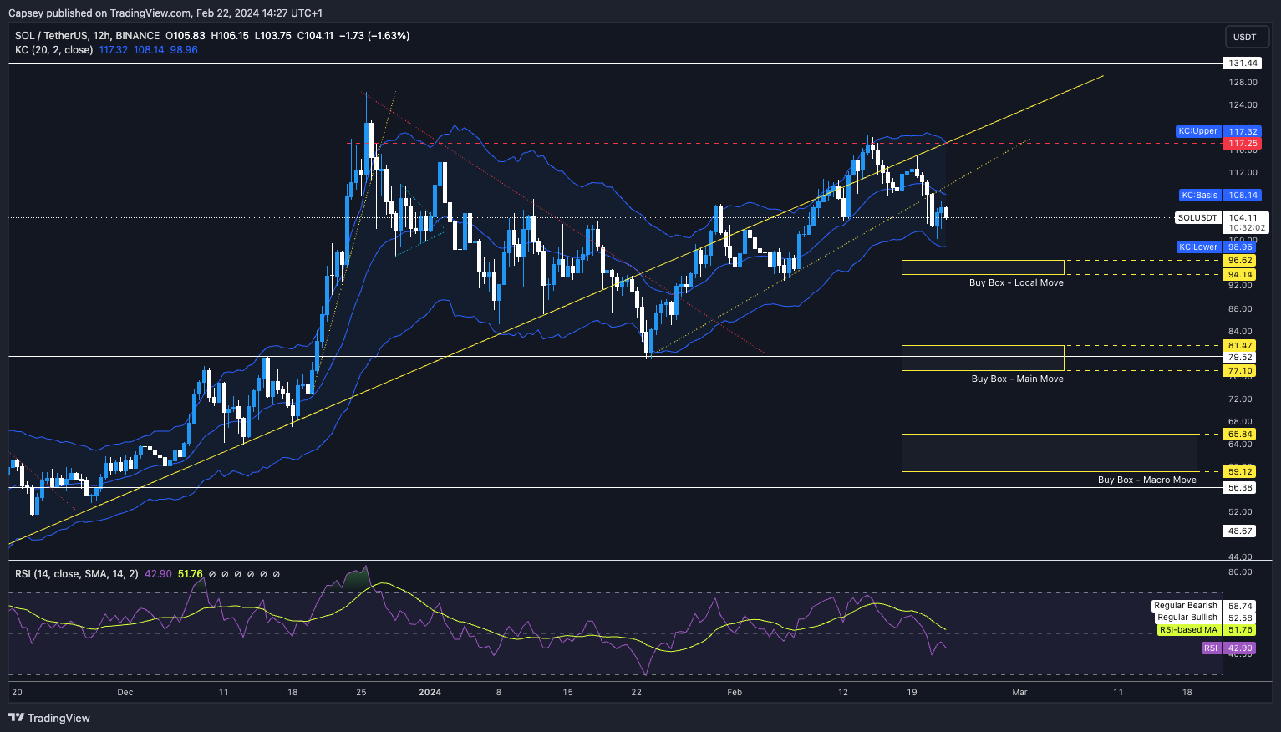This screenshot has width=1281, height=732.
Task: Click the Regular Bearish RSI label
Action: click(x=1186, y=606)
